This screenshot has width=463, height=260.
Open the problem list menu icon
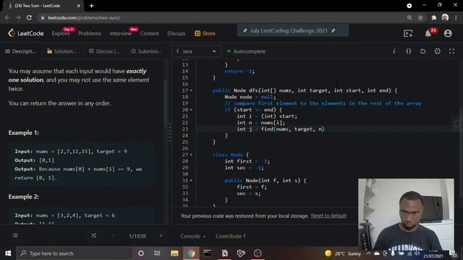(x=15, y=235)
